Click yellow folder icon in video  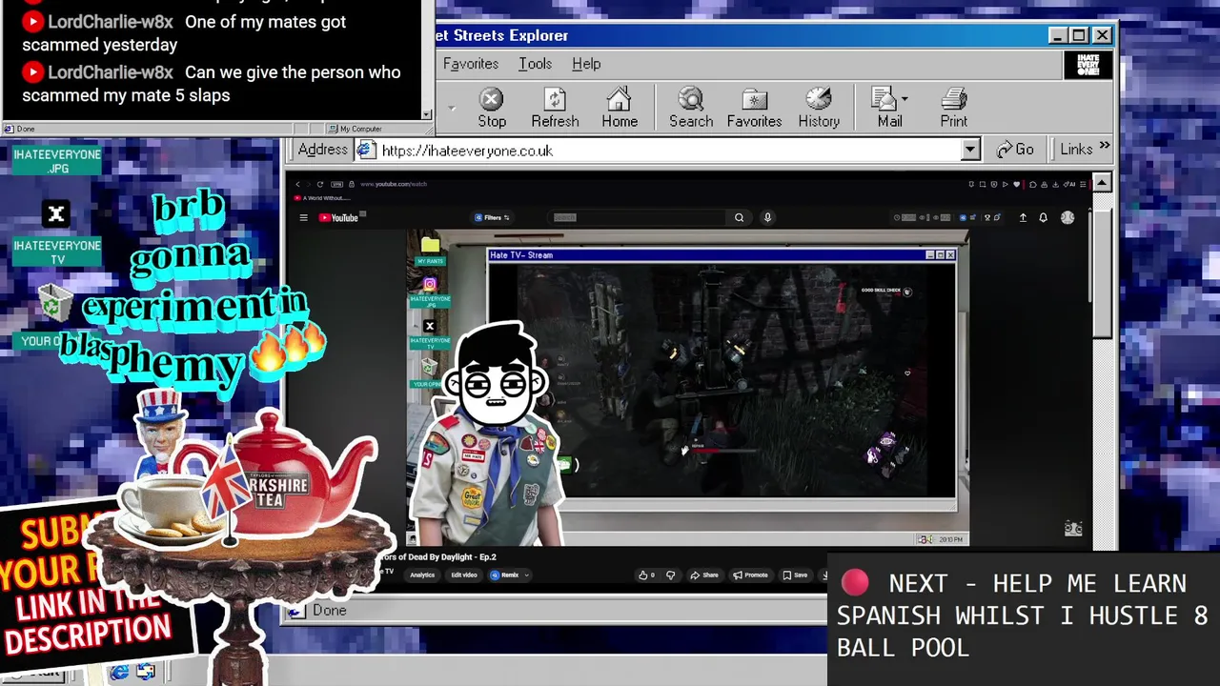(430, 245)
